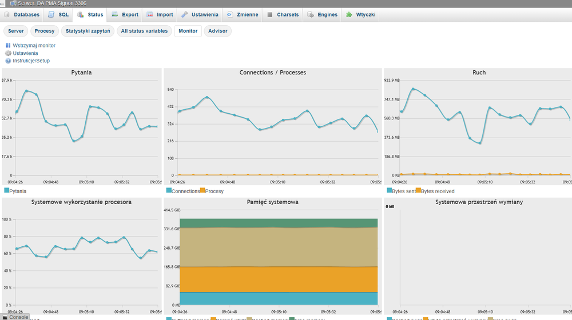
Task: Click the Console button at bottom left
Action: [x=18, y=317]
